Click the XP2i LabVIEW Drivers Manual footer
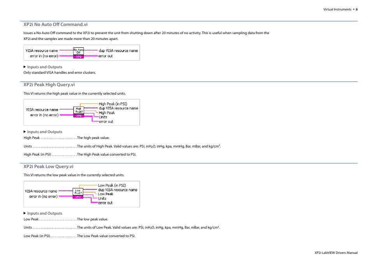This screenshot has height=262, width=371. click(336, 253)
